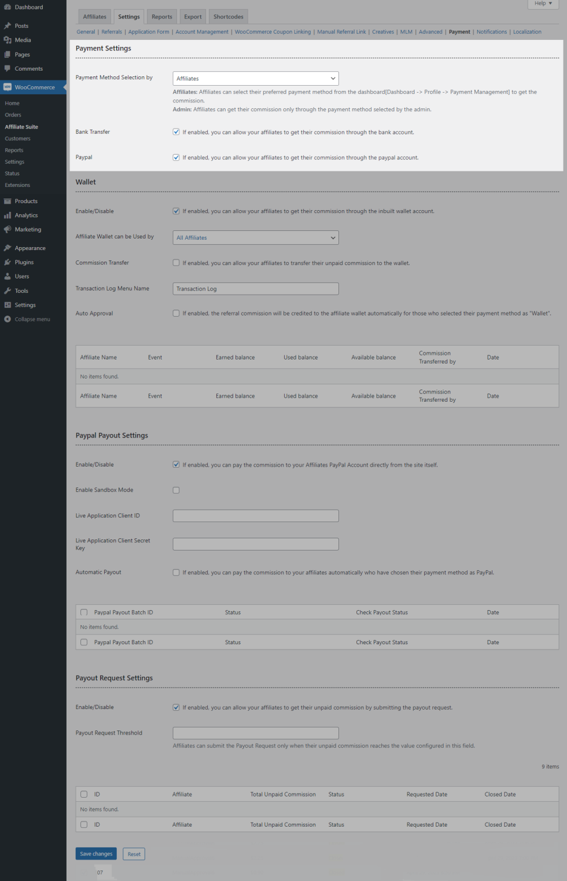Image resolution: width=567 pixels, height=881 pixels.
Task: Click the Posts pin icon in sidebar
Action: [x=8, y=26]
